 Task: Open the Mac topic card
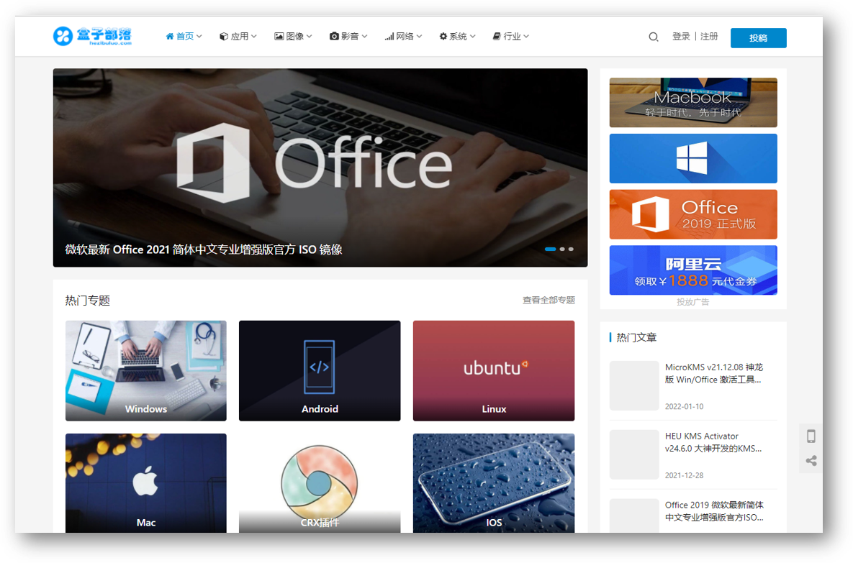click(146, 483)
